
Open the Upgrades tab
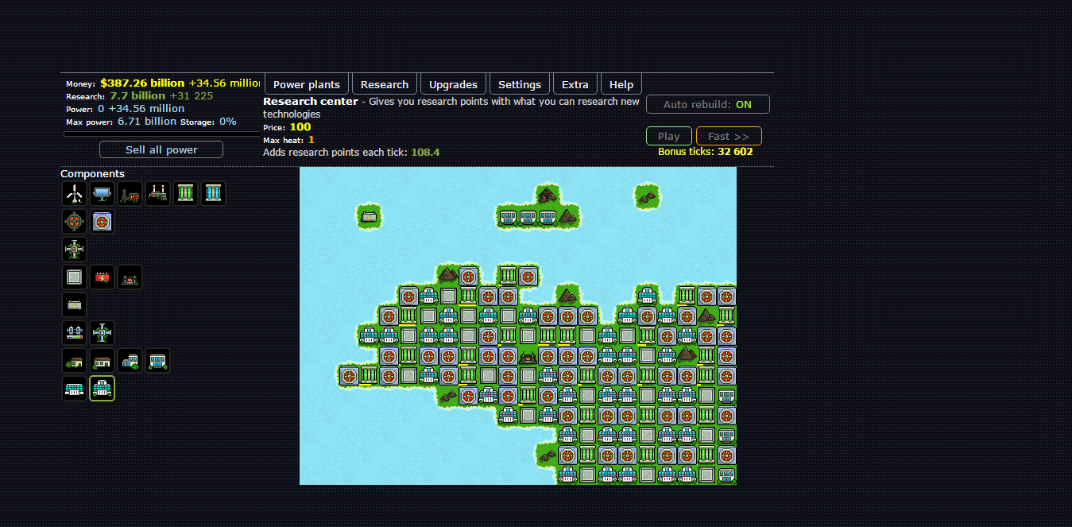pos(453,84)
